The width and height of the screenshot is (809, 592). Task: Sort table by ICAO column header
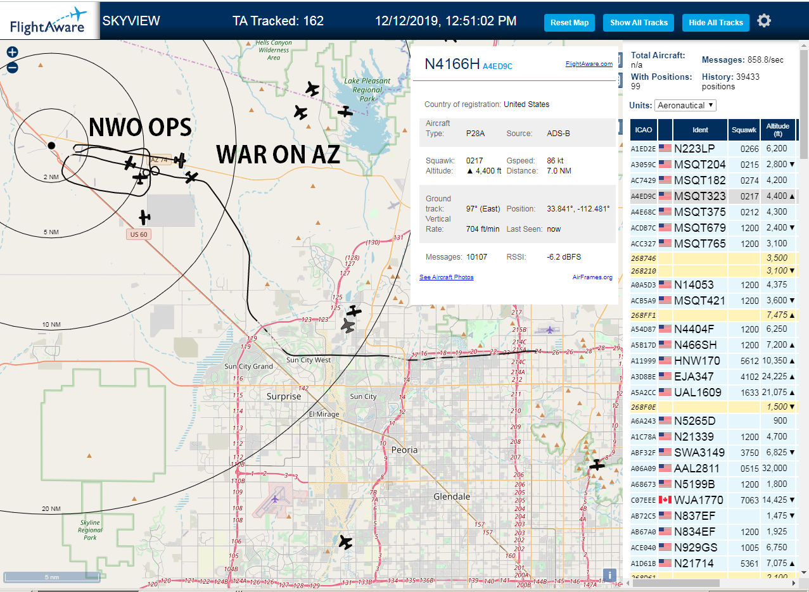(x=644, y=130)
